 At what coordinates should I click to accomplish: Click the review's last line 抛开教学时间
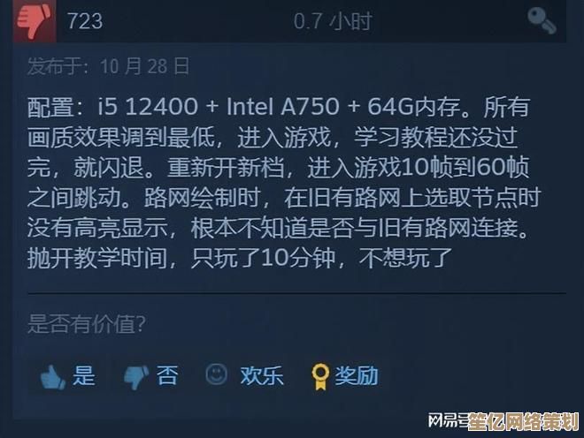[239, 260]
